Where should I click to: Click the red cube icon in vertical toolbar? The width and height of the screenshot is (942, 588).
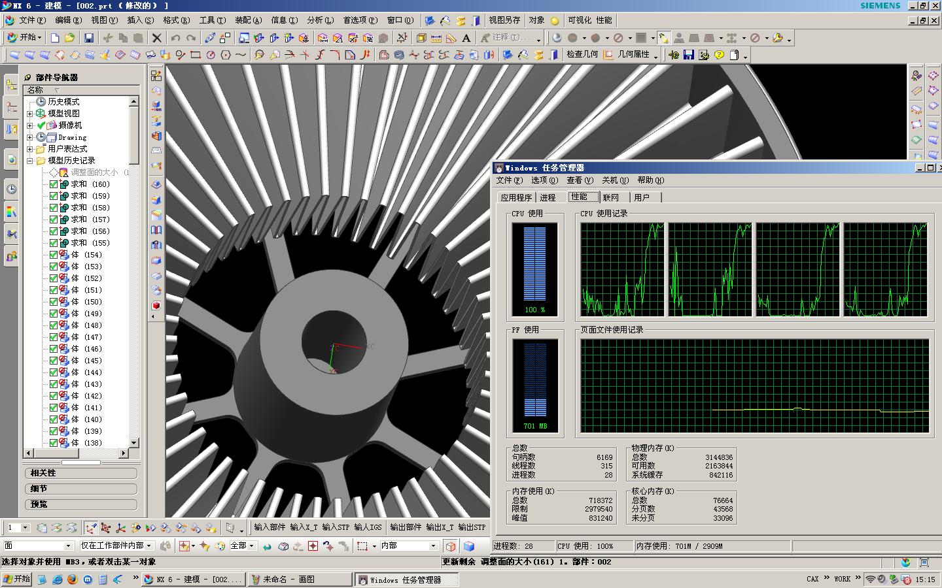(156, 305)
